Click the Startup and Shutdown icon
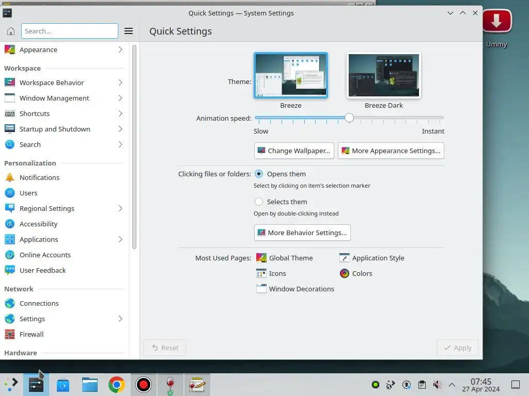This screenshot has width=529, height=396. pos(10,129)
